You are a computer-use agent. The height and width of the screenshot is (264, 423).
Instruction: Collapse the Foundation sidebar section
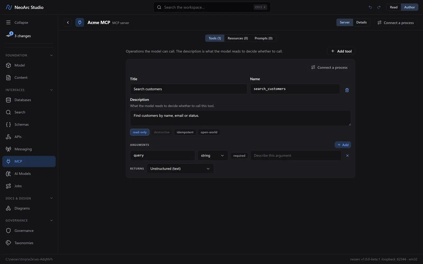[51, 55]
